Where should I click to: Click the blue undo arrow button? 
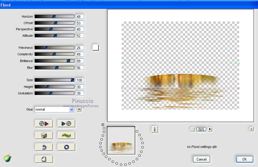(44, 147)
